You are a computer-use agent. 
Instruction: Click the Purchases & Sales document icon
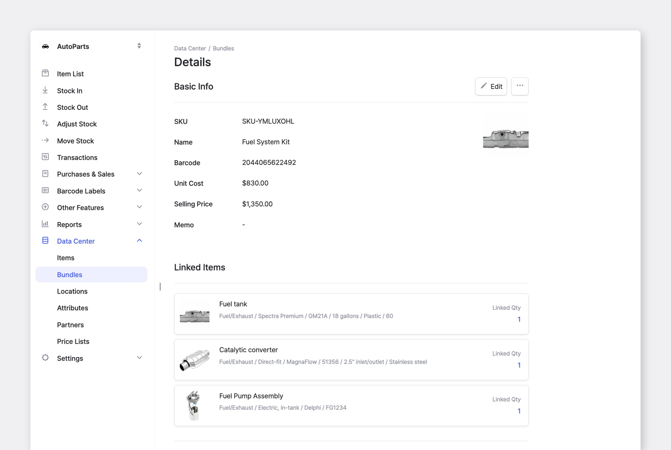point(45,173)
